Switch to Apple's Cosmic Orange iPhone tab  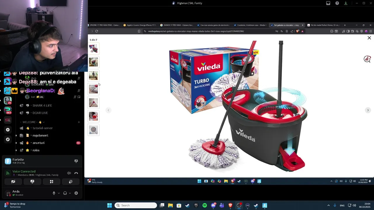[140, 25]
